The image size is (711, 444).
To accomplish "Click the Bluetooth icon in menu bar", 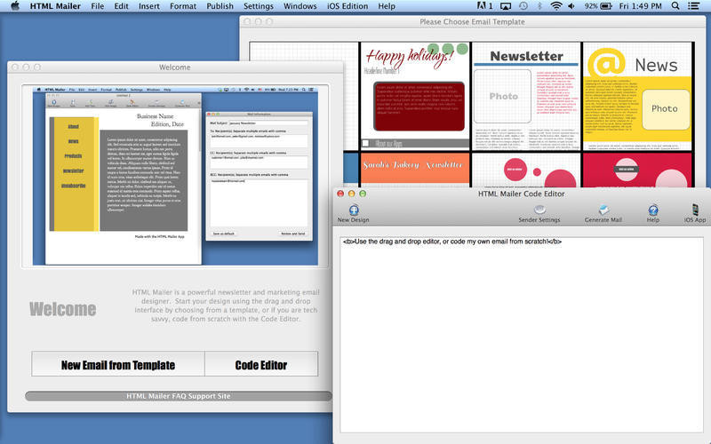I will coord(539,6).
